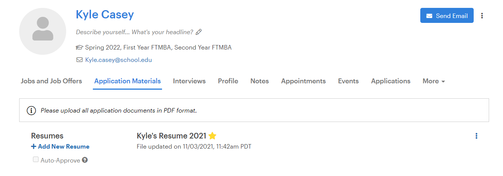This screenshot has width=503, height=176.
Task: Click the pencil icon to edit headline
Action: pos(199,32)
